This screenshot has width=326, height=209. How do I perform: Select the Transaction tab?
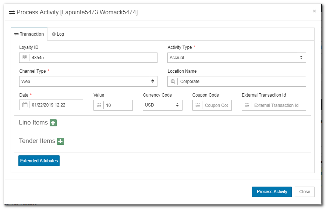click(x=29, y=34)
